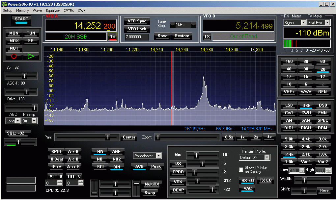The height and width of the screenshot is (200, 336).
Task: Click the Zoom slider
Action: tap(187, 137)
